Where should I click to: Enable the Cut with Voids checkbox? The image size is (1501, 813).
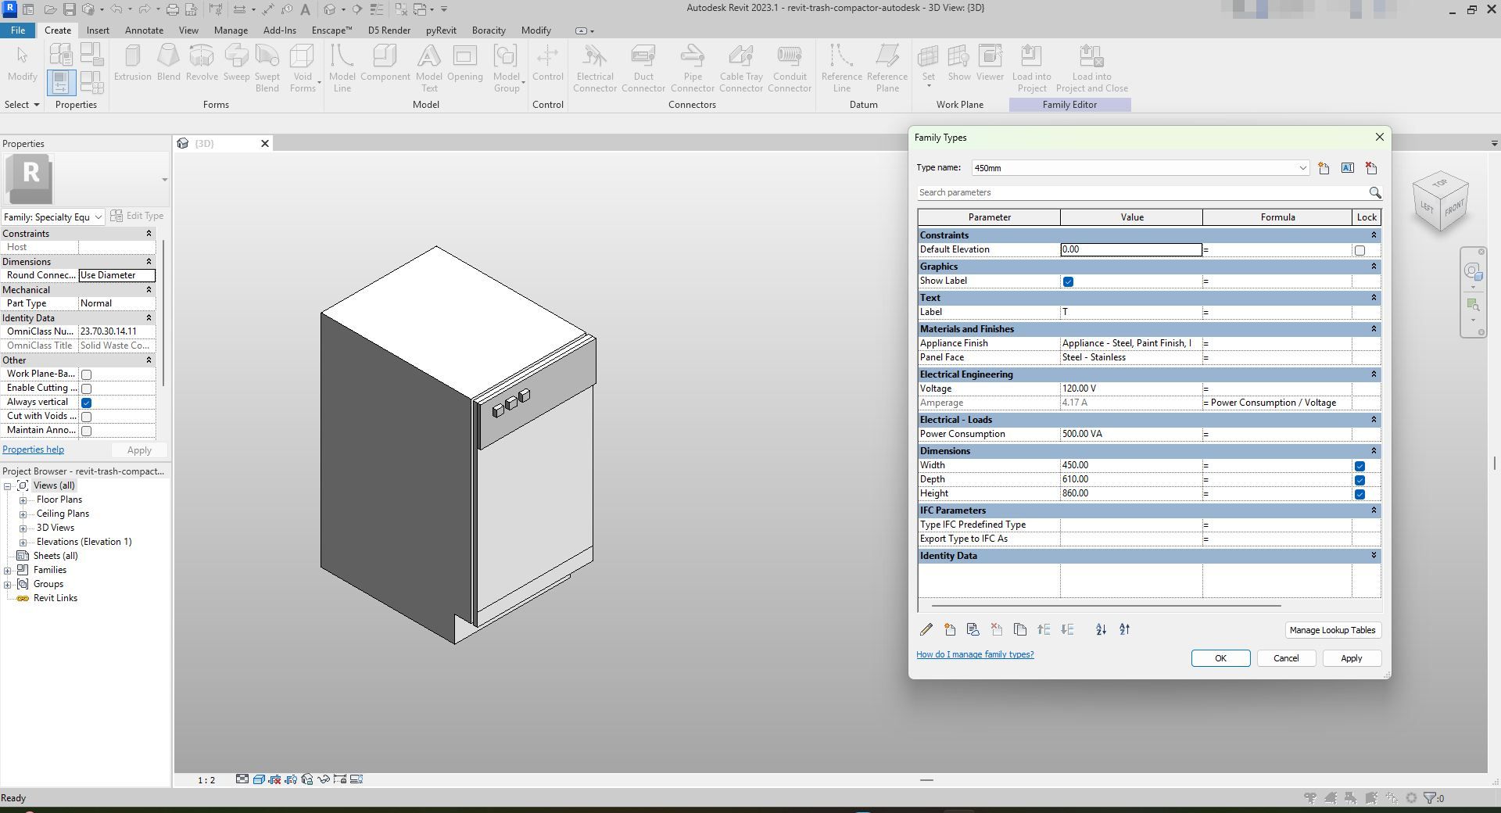[x=87, y=417]
